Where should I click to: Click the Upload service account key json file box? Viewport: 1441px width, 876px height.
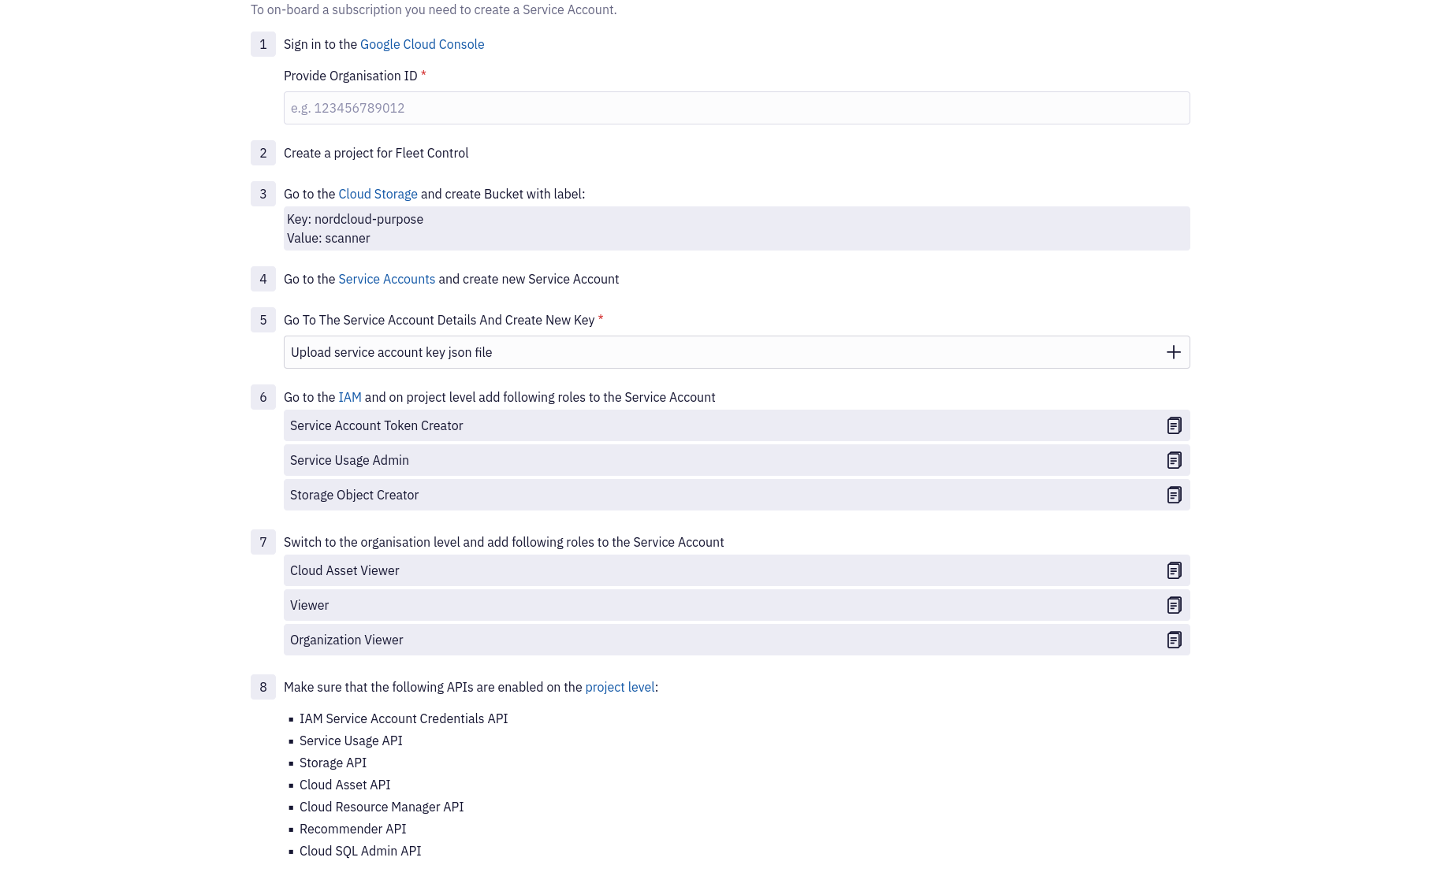736,352
